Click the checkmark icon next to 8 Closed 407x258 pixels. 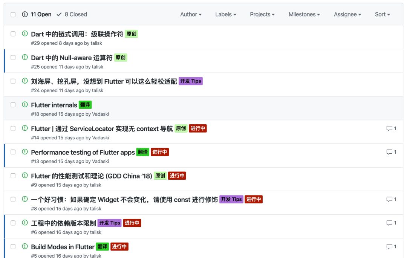(59, 14)
